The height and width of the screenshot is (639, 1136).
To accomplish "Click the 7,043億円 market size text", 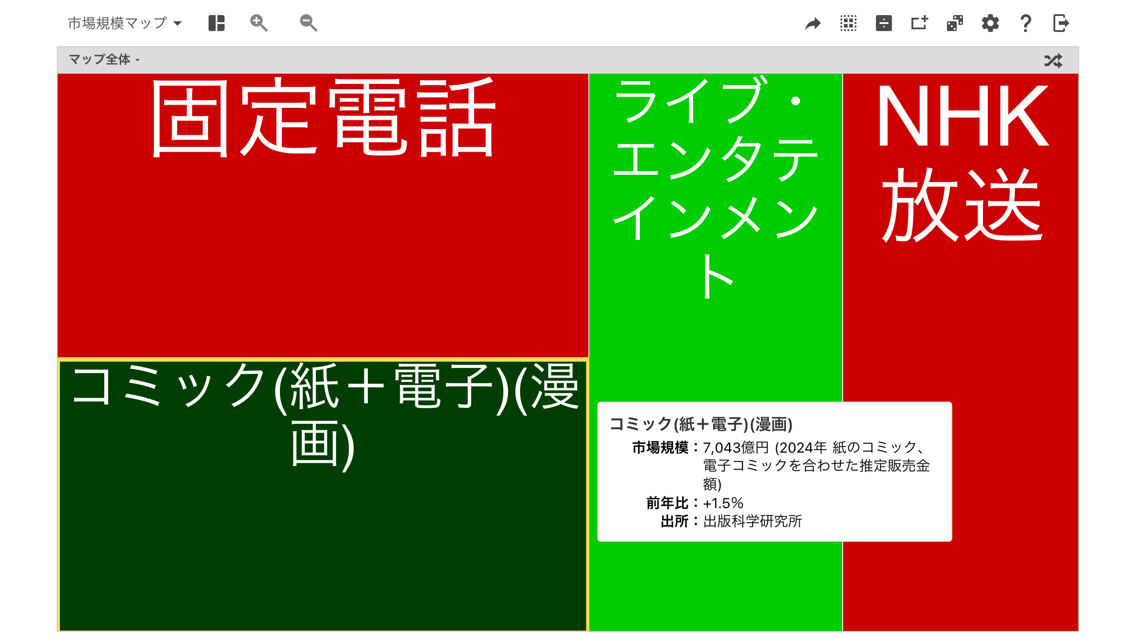I will pyautogui.click(x=736, y=448).
